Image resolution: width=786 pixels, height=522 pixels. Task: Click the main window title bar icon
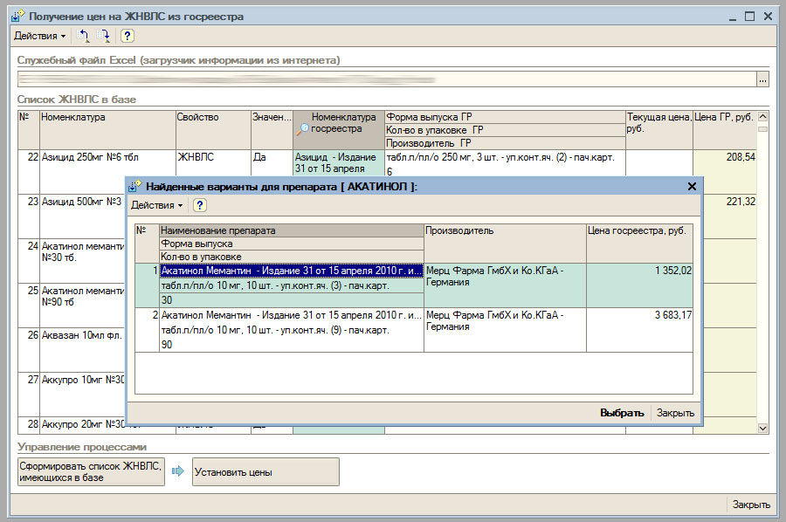click(17, 16)
